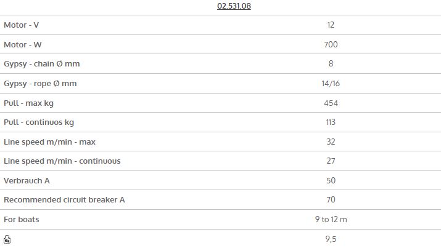The height and width of the screenshot is (248, 441).
Task: Click Line speed m/min - continuous label
Action: [x=62, y=161]
